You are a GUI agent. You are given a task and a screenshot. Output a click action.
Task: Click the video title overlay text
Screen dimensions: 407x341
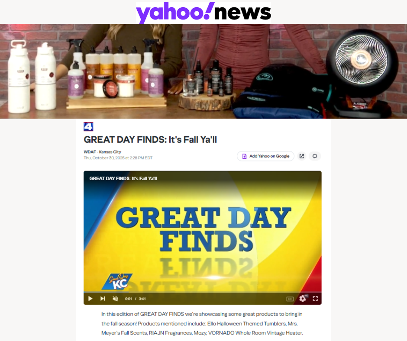click(x=123, y=179)
